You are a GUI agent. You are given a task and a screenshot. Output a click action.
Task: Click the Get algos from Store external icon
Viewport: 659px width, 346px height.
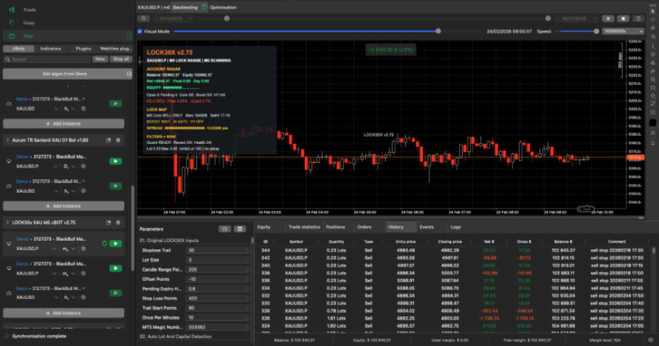(129, 74)
